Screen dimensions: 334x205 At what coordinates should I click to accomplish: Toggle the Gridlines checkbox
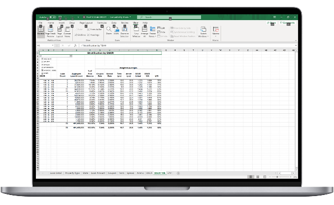coord(80,35)
